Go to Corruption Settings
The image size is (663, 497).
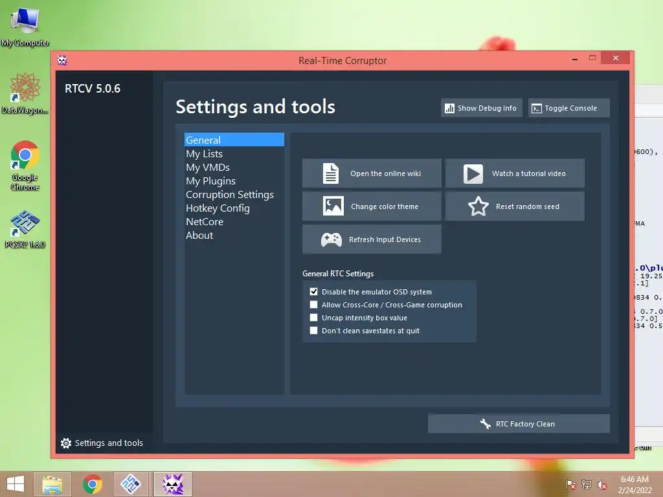(234, 194)
